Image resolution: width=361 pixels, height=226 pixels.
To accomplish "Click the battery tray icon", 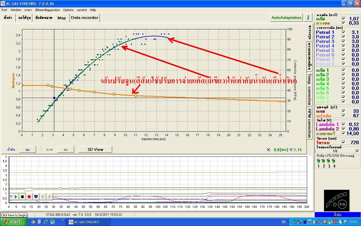I will tap(305, 222).
